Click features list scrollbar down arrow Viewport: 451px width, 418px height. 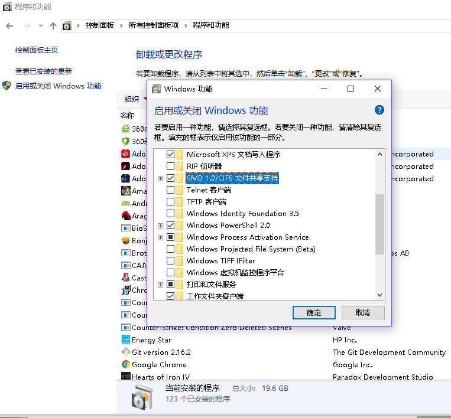pos(379,295)
